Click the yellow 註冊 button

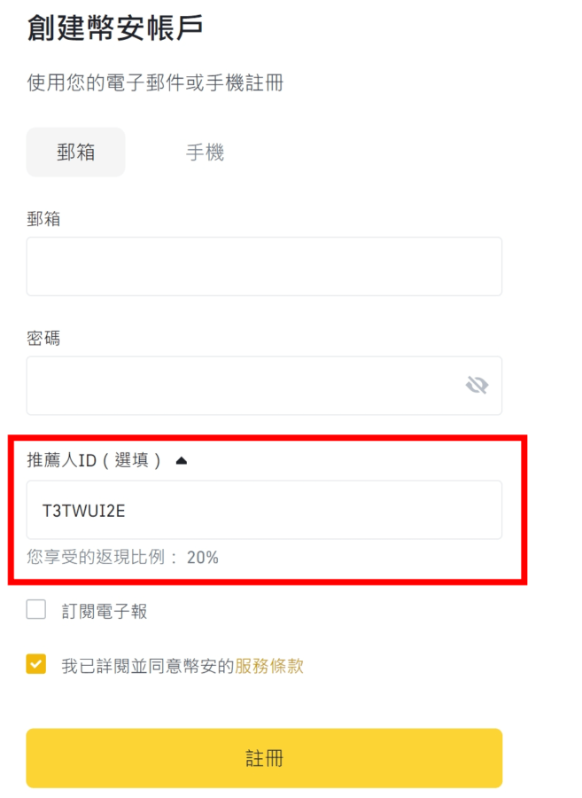[x=264, y=758]
